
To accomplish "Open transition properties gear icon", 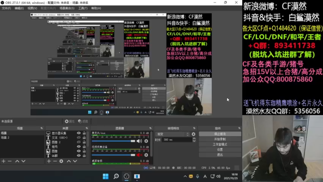I will pyautogui.click(x=193, y=134).
